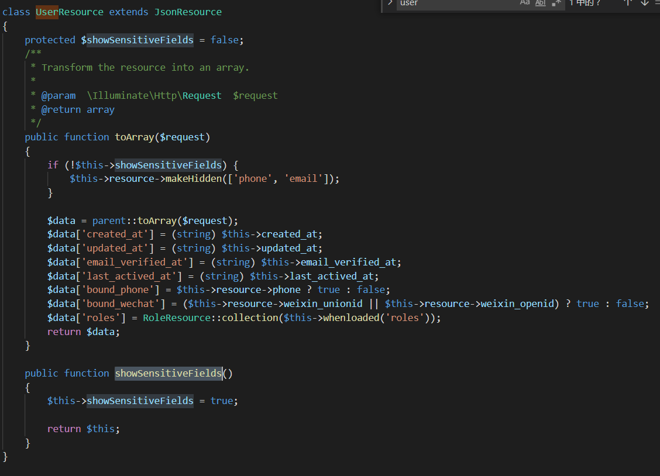
Task: Click the 'bound_phone' array key
Action: (x=118, y=290)
